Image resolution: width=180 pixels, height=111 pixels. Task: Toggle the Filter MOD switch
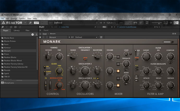(137, 60)
